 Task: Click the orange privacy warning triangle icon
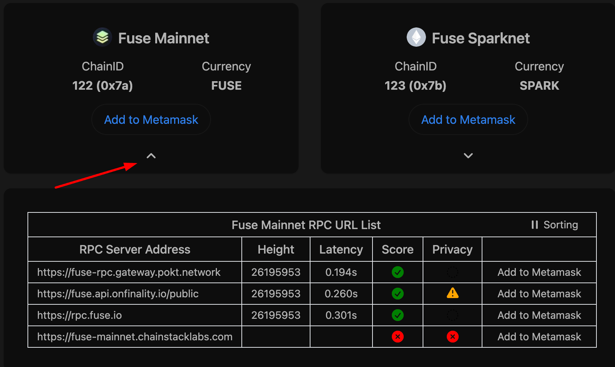point(452,293)
